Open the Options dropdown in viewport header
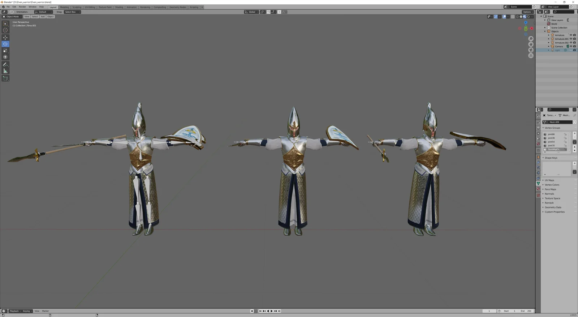This screenshot has width=578, height=317. (527, 12)
